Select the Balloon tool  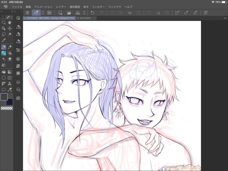pos(4,89)
